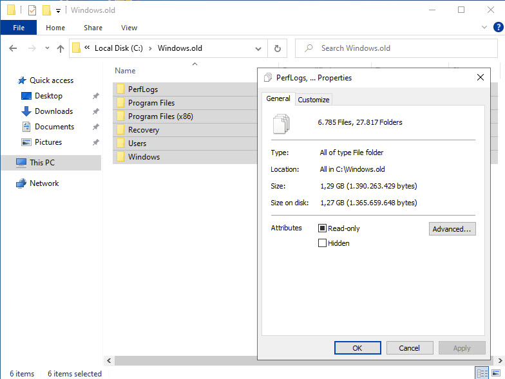Screen dimensions: 505x379
Task: Switch to Details view layout icon
Action: click(482, 373)
